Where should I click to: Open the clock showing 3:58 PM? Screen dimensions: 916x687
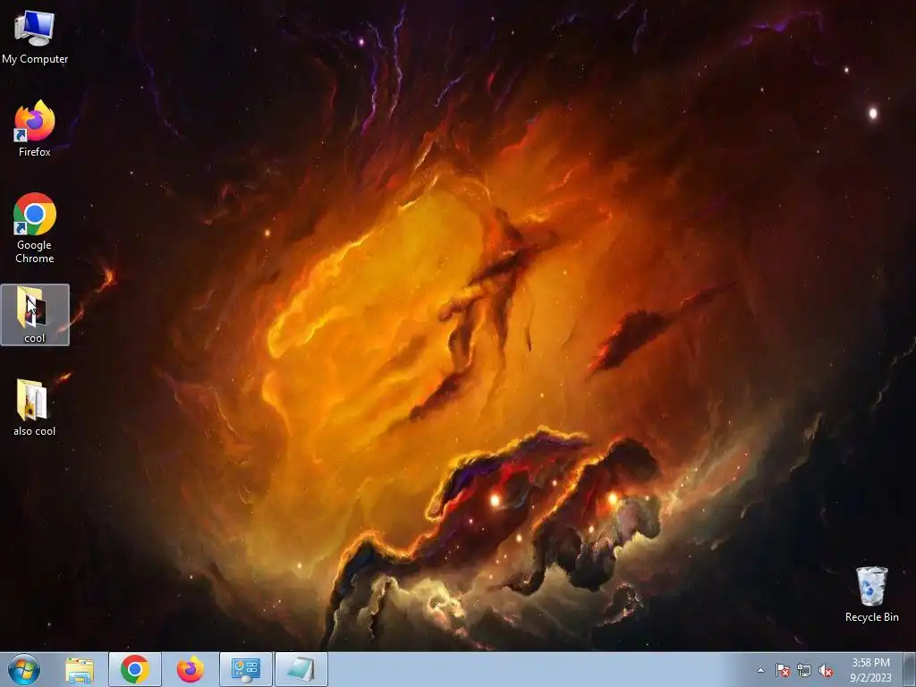pos(870,670)
